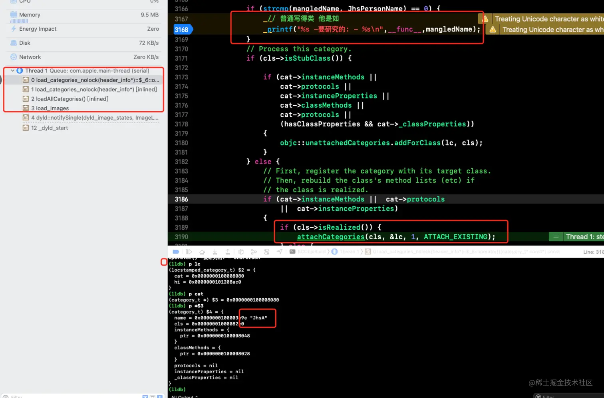Click the '(lldb) p cat' console line
The height and width of the screenshot is (398, 604).
[x=186, y=294]
